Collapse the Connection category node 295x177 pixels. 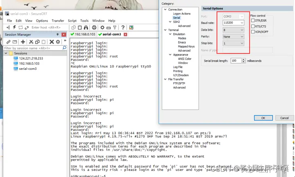pyautogui.click(x=165, y=9)
